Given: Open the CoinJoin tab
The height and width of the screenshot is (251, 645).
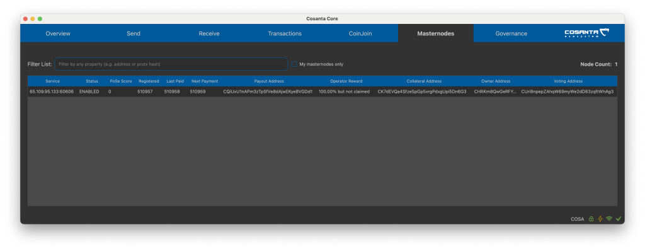Looking at the screenshot, I should [360, 33].
